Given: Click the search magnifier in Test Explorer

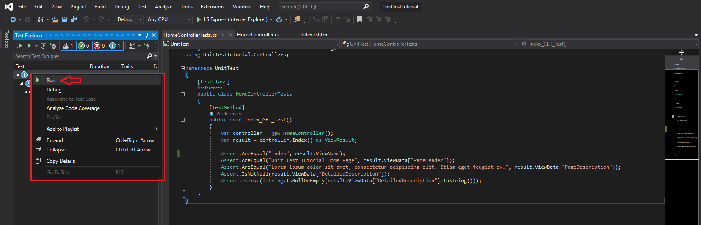Looking at the screenshot, I should pos(149,56).
